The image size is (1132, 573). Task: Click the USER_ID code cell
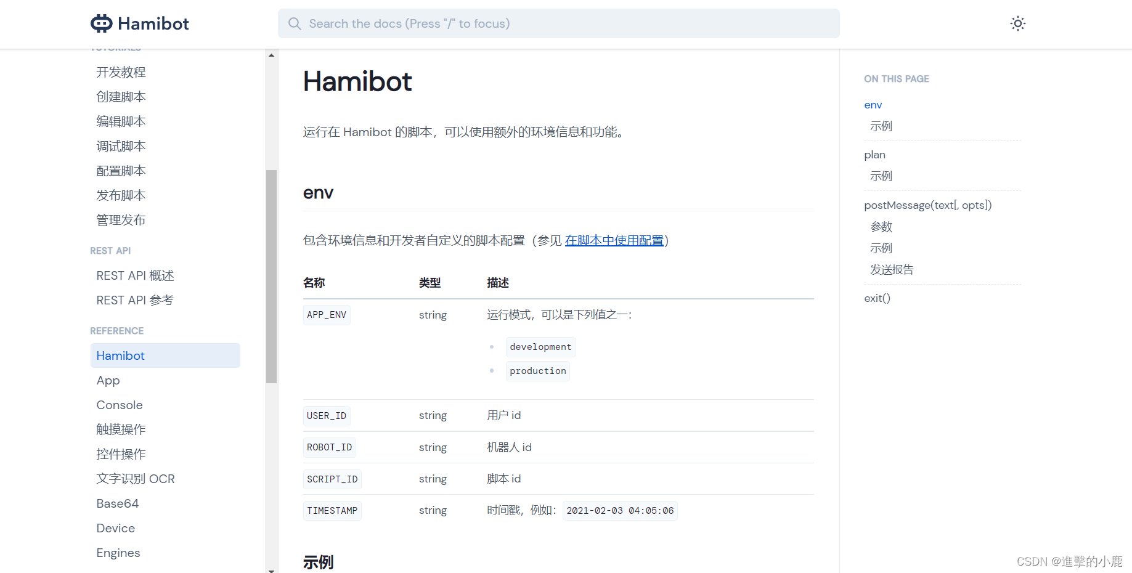[x=327, y=416]
